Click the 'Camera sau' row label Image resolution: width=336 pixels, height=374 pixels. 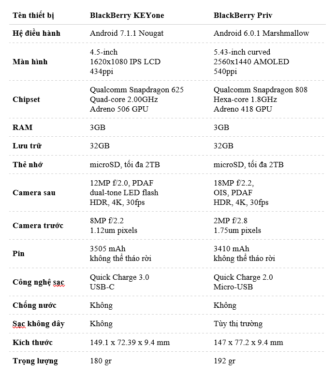[x=34, y=193]
